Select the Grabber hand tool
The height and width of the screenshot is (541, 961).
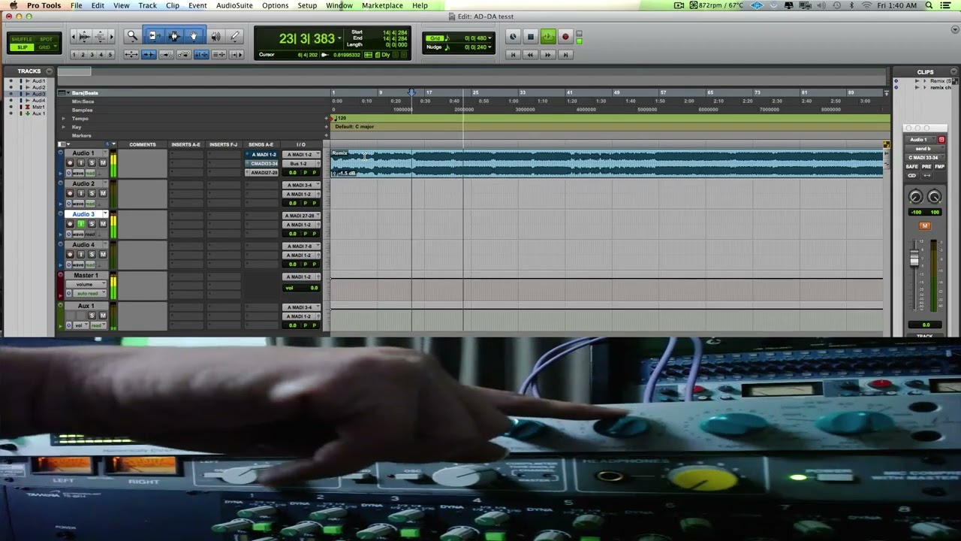194,36
